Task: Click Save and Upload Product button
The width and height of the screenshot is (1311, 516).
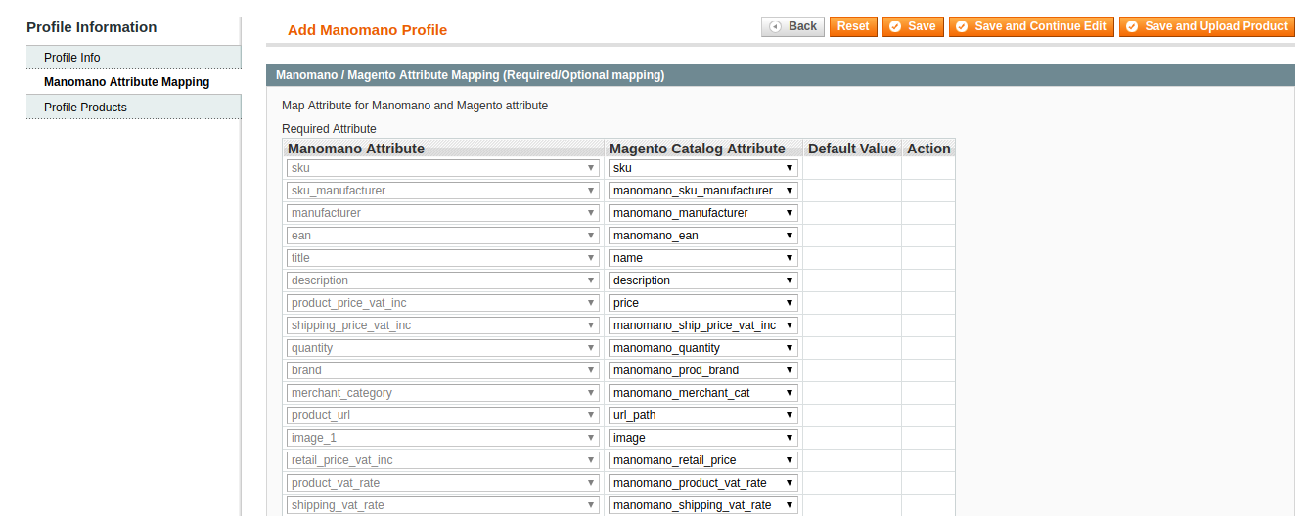Action: coord(1206,26)
